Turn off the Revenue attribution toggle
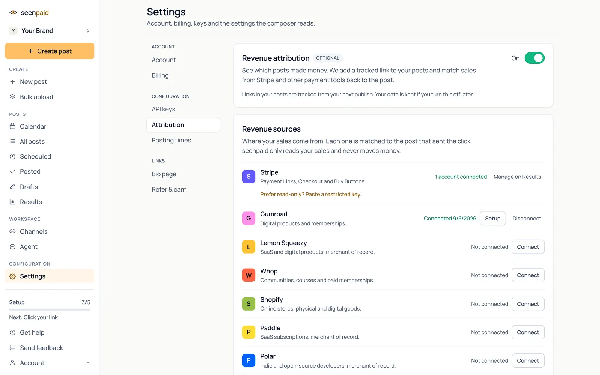This screenshot has width=600, height=375. click(x=534, y=58)
